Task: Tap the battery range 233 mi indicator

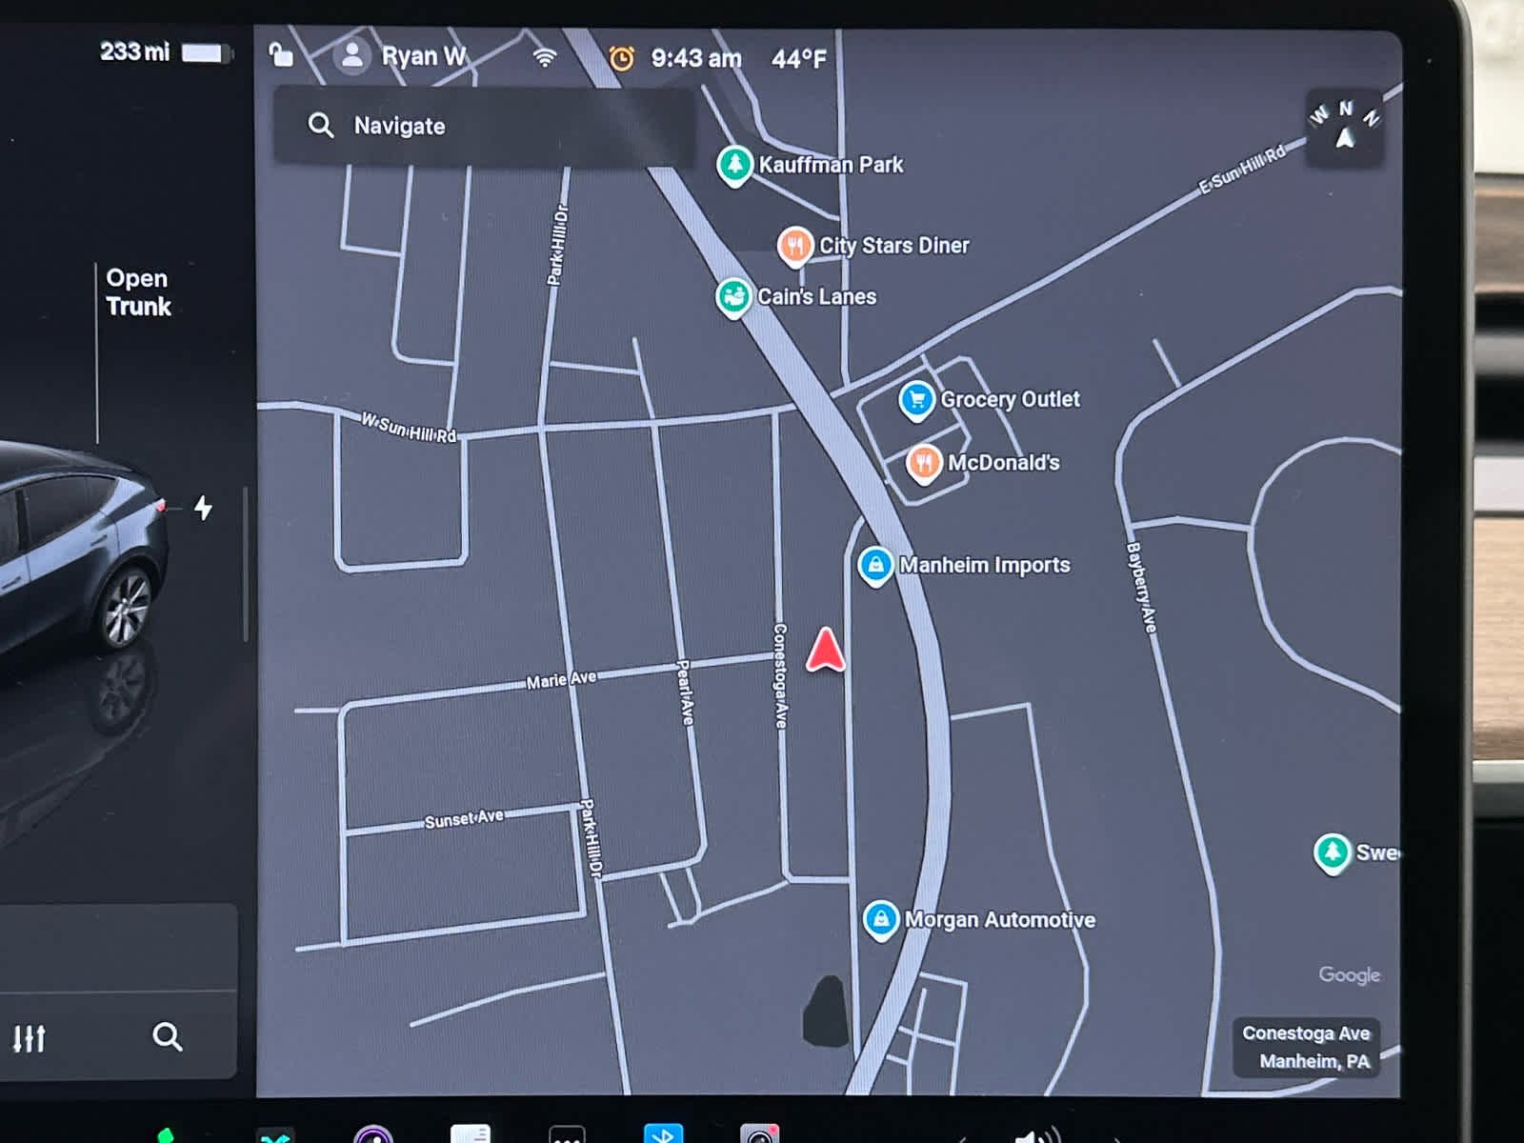Action: 164,52
